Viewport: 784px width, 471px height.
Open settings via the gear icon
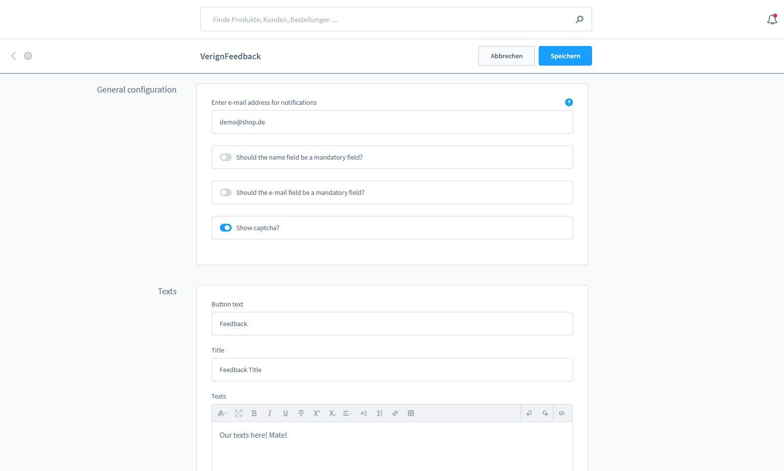coord(28,56)
